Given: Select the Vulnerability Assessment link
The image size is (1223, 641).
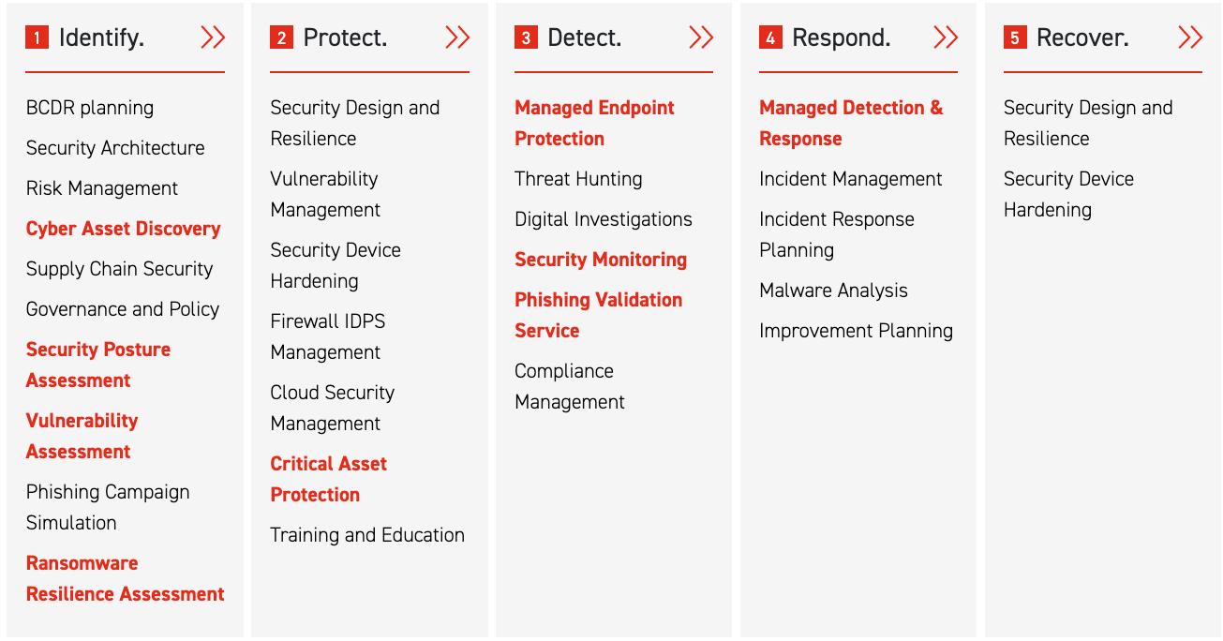Looking at the screenshot, I should tap(82, 436).
